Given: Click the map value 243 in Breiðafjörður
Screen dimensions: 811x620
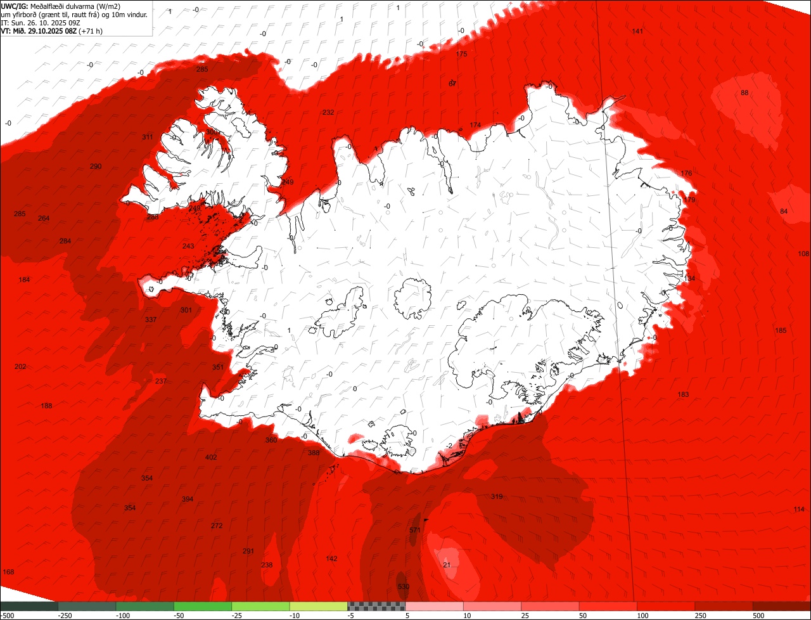Looking at the screenshot, I should click(x=188, y=246).
